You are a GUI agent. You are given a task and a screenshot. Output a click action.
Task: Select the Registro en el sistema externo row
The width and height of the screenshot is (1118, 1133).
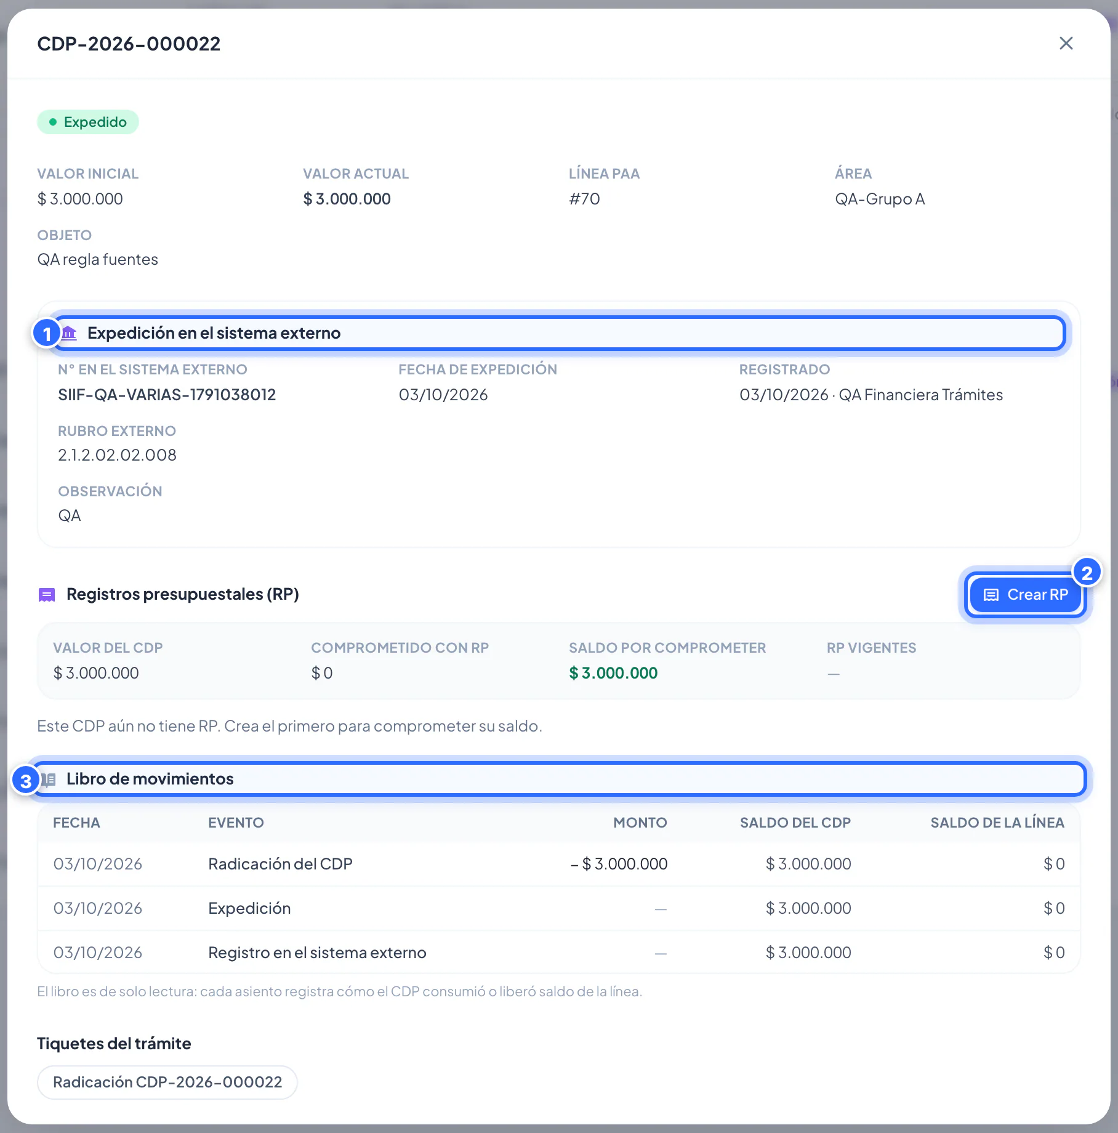point(558,953)
